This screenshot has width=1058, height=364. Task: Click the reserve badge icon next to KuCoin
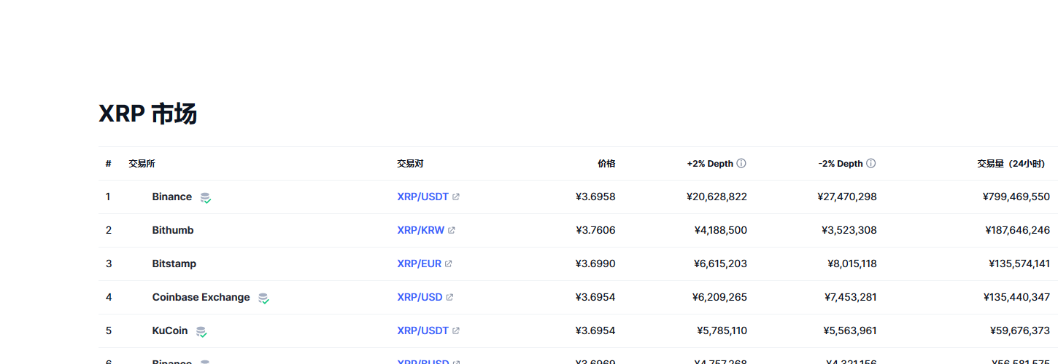[201, 332]
